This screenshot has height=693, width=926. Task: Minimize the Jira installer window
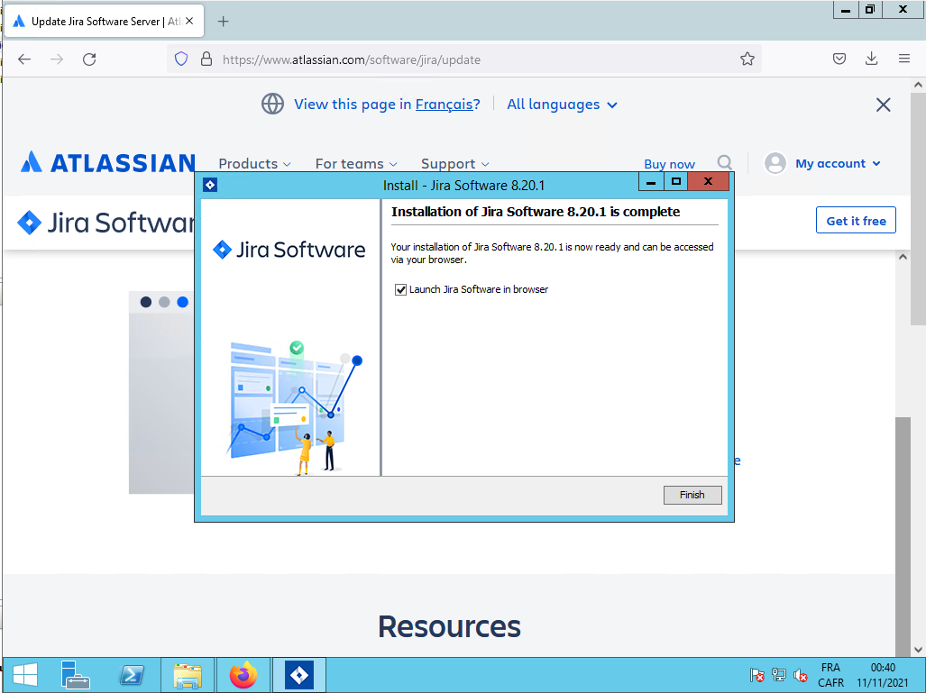(651, 182)
